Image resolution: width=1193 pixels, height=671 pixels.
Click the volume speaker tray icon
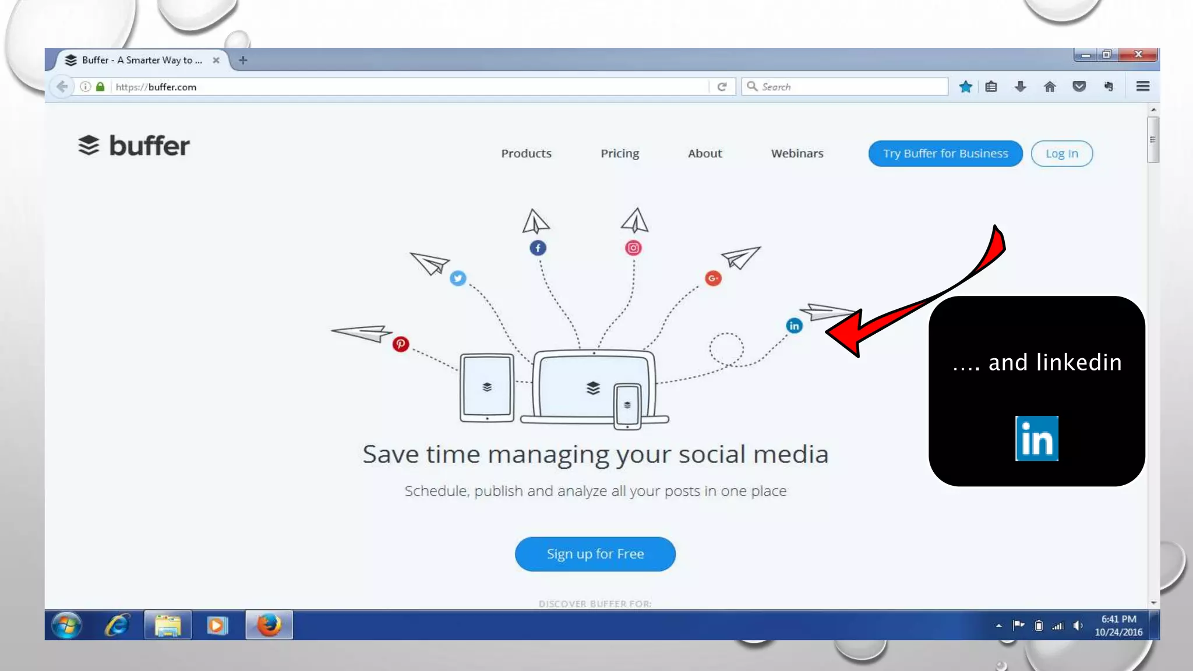1078,626
